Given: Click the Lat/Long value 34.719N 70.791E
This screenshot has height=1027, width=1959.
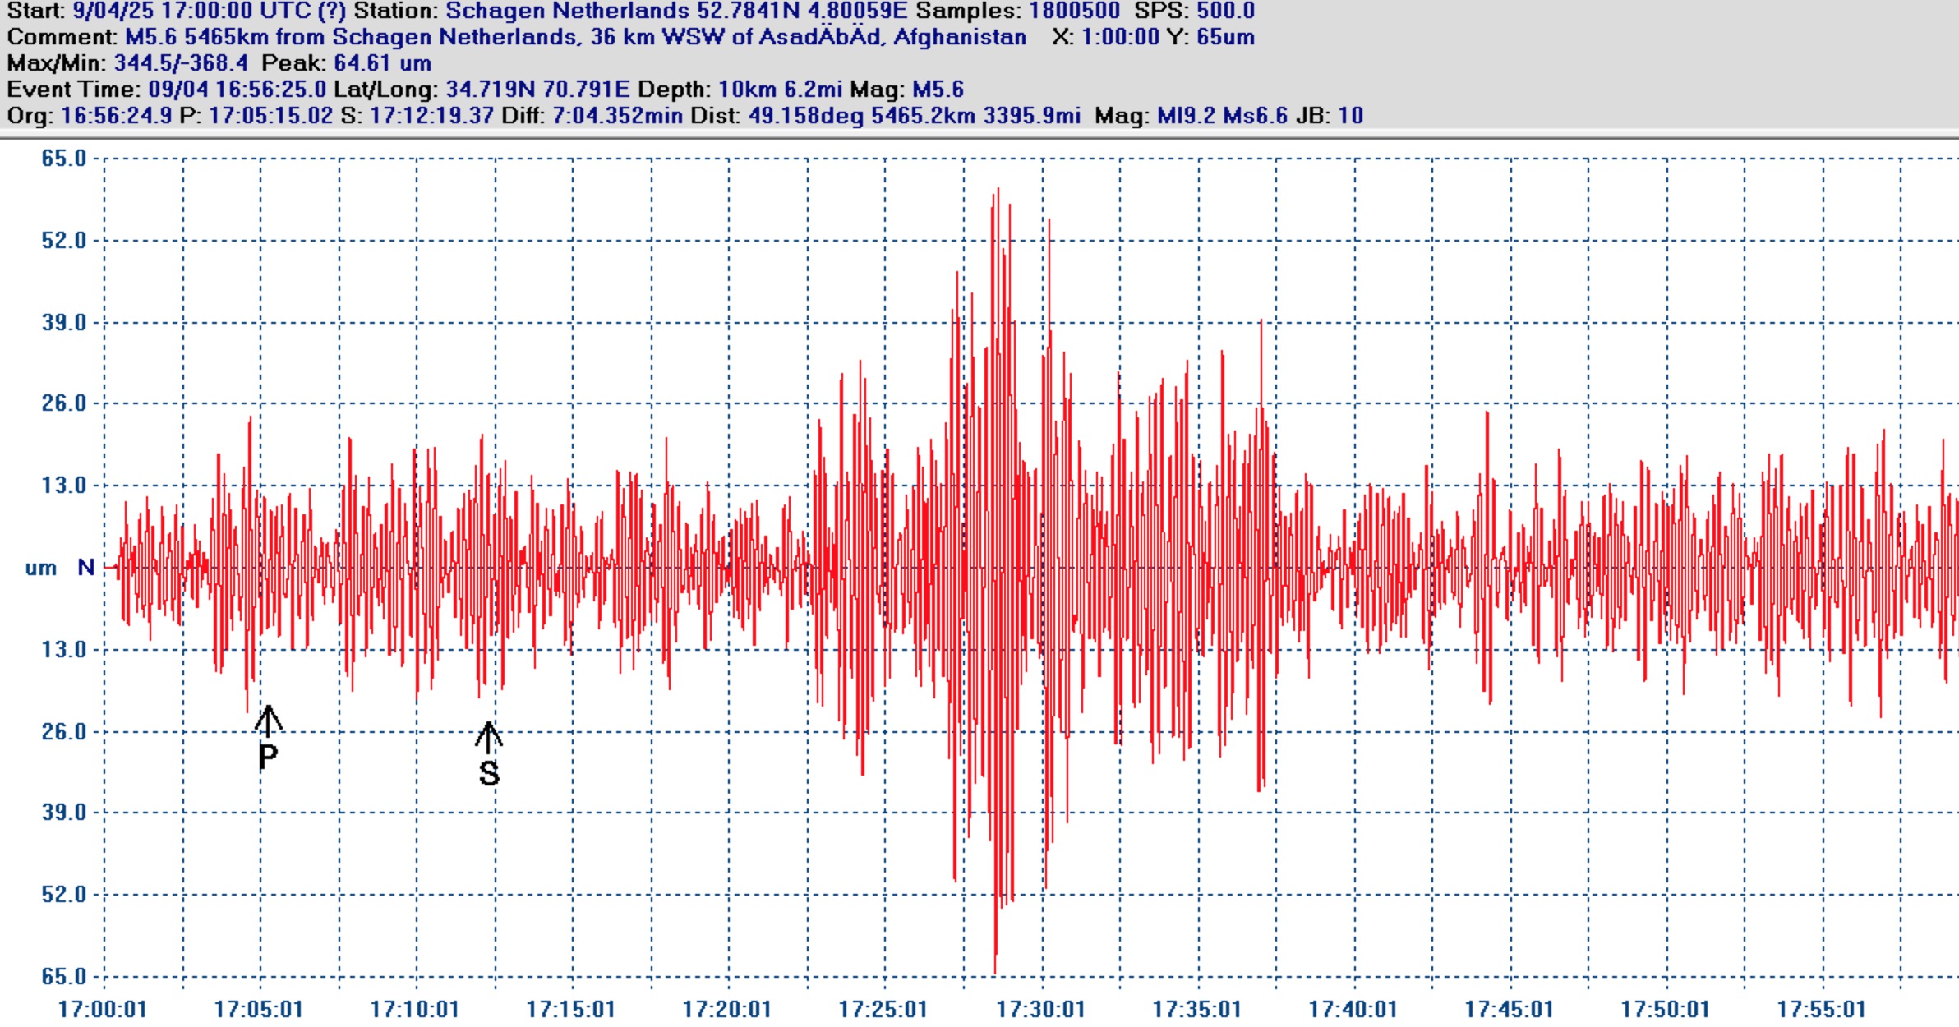Looking at the screenshot, I should point(537,89).
